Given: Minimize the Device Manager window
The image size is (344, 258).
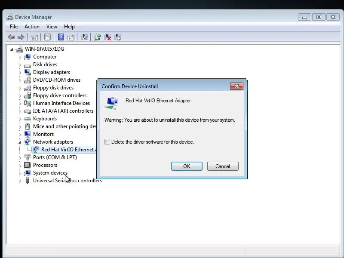Looking at the screenshot, I should (x=304, y=17).
